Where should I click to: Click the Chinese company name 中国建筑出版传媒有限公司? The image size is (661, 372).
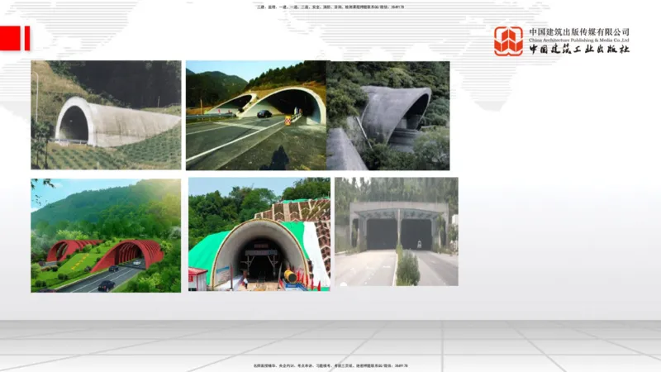579,31
